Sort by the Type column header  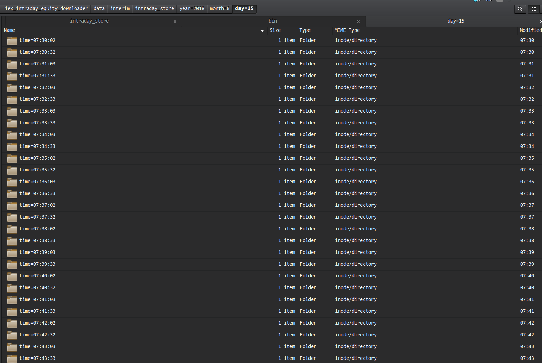(305, 30)
